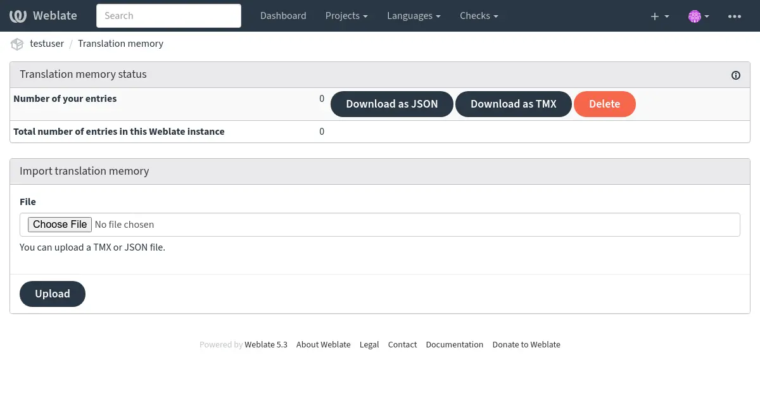Focus the Search field
Viewport: 760px width, 393px height.
click(168, 16)
